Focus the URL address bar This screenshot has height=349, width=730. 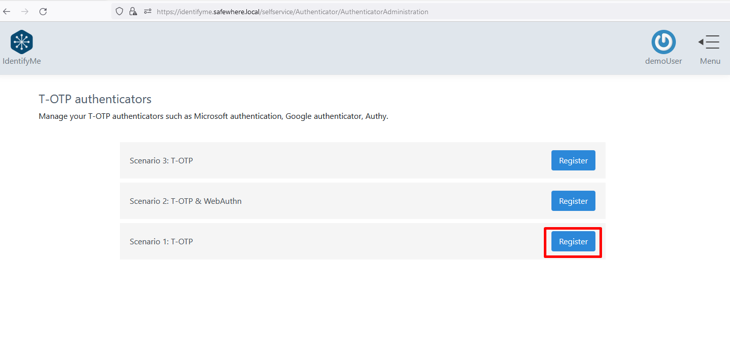point(354,12)
